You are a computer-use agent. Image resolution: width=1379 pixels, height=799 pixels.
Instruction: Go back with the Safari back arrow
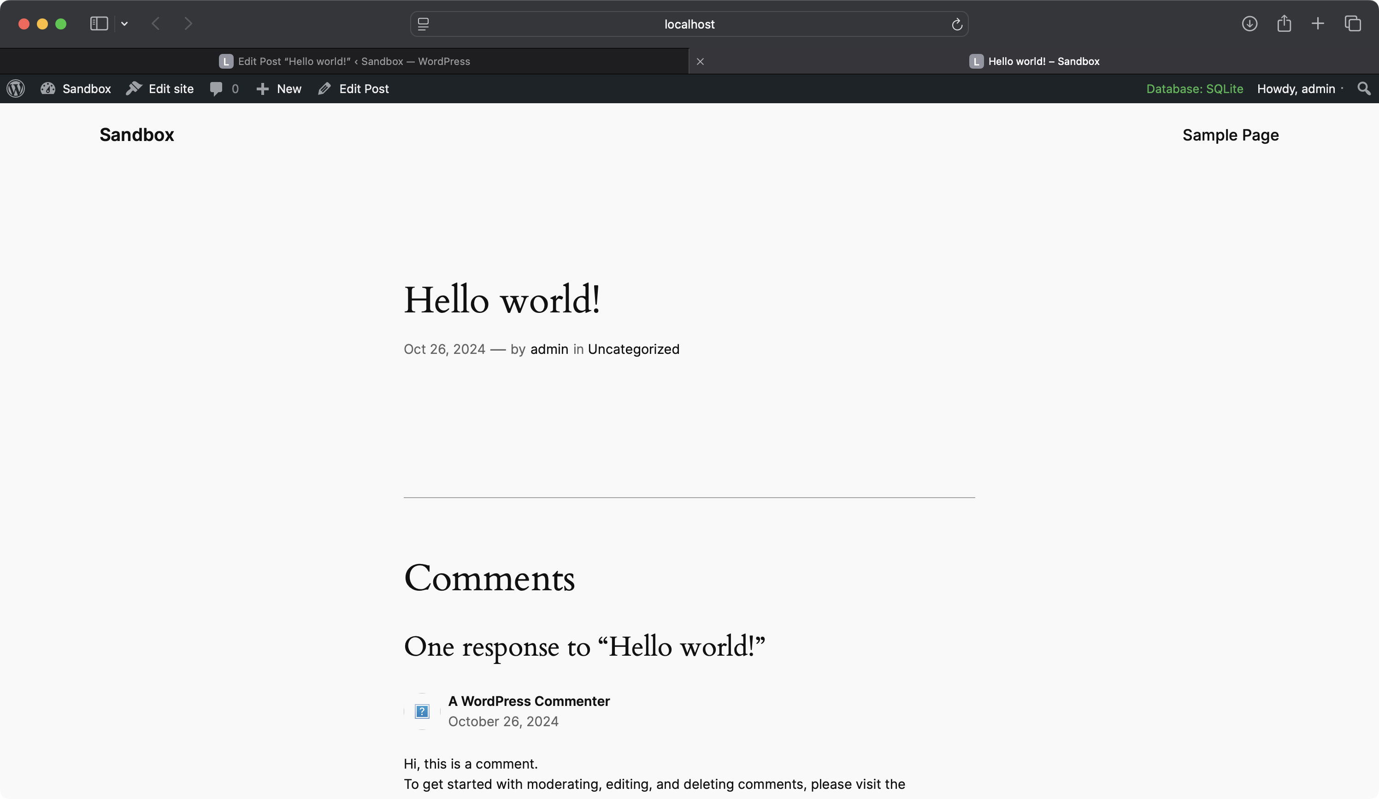156,23
